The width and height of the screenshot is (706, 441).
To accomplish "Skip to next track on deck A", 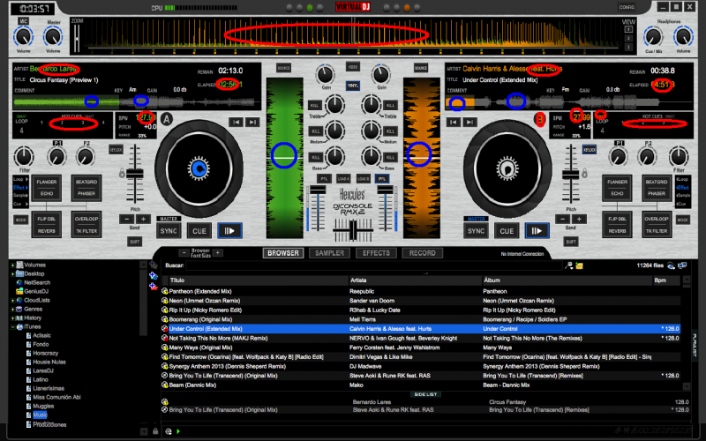I will (x=252, y=122).
